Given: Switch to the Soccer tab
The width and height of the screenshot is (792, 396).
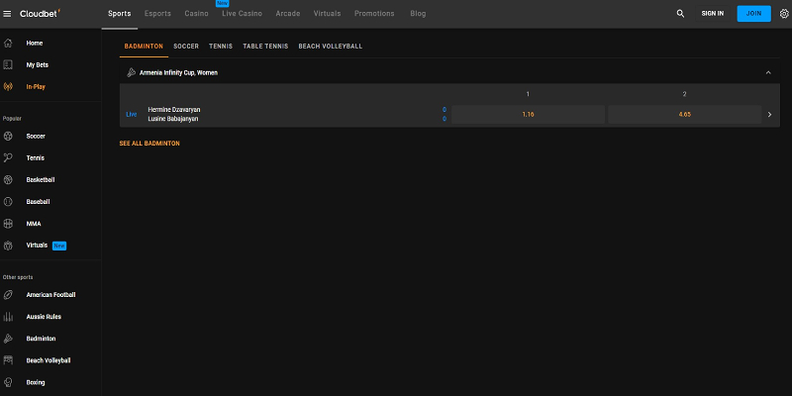Looking at the screenshot, I should (x=186, y=47).
